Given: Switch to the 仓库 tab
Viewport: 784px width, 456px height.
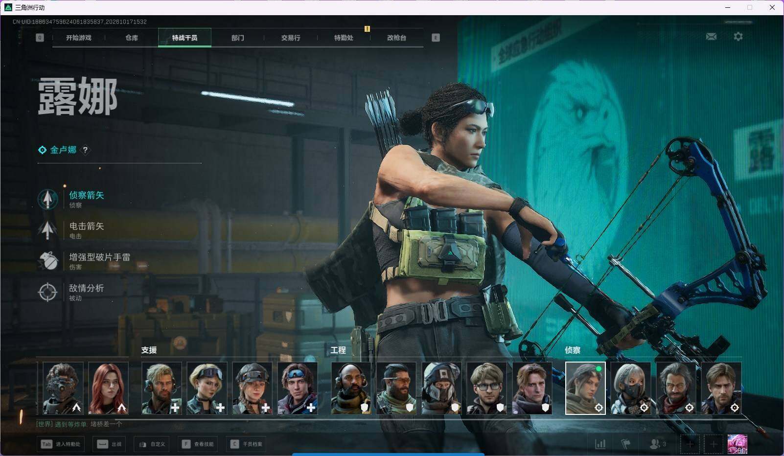Looking at the screenshot, I should 132,38.
